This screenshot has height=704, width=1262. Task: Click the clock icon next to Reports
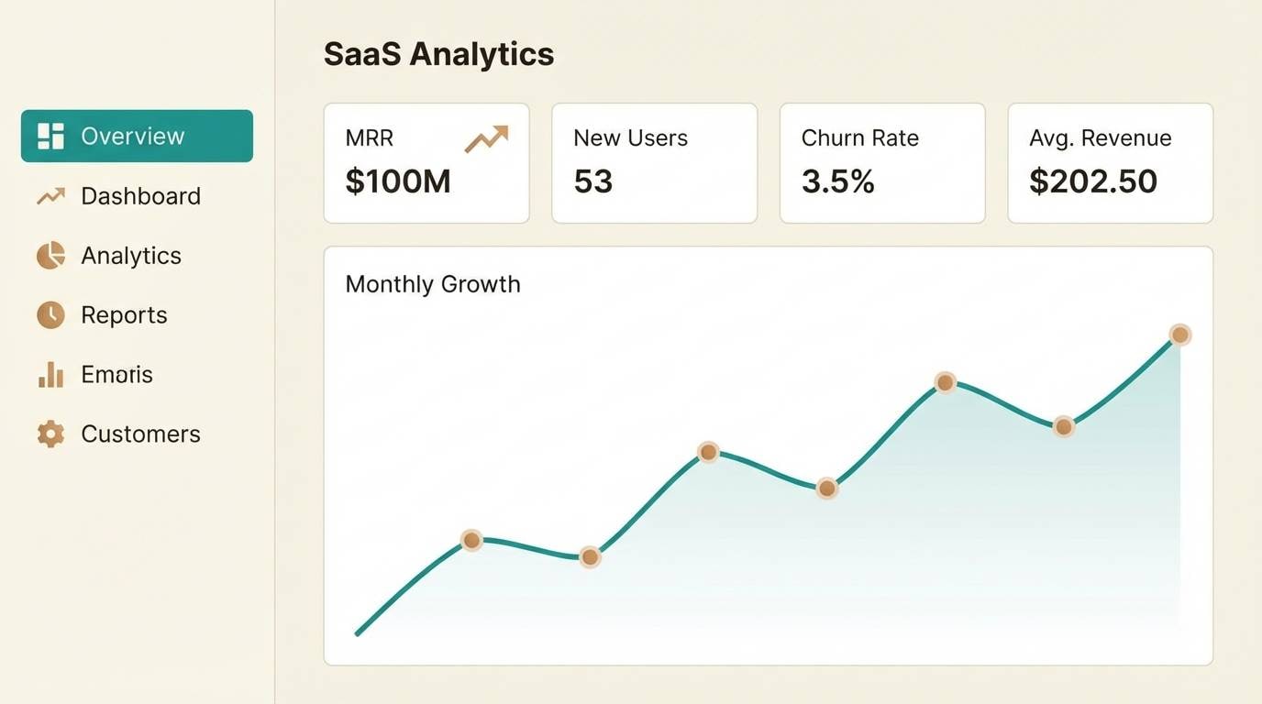pos(50,314)
